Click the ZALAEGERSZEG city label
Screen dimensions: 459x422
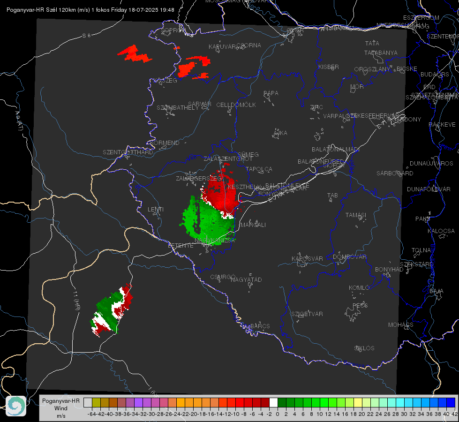click(199, 178)
